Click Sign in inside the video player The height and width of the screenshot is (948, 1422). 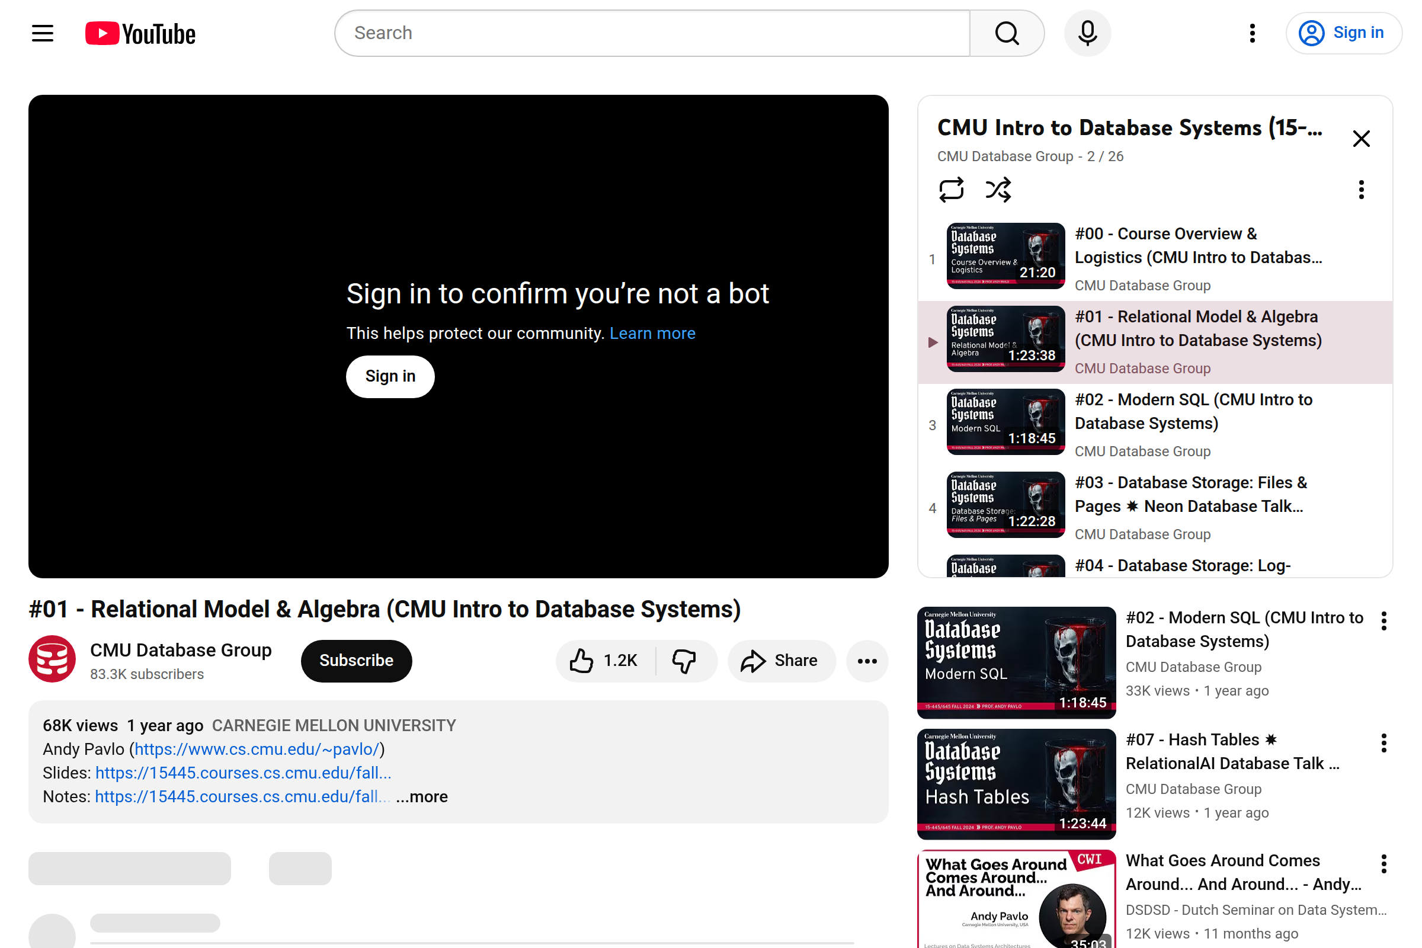click(x=390, y=377)
